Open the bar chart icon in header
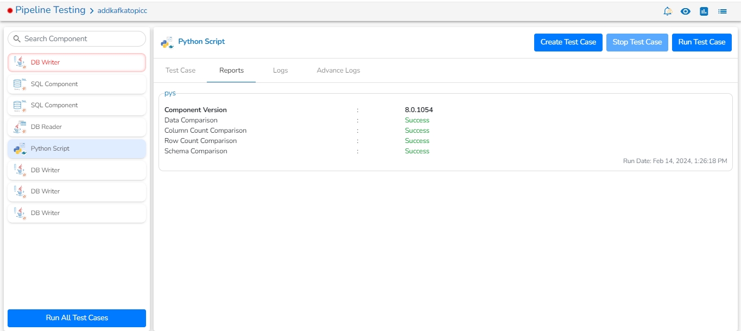Image resolution: width=741 pixels, height=331 pixels. tap(704, 11)
